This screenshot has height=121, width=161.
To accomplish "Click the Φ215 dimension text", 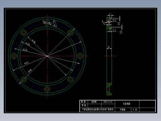I will coord(25,50).
